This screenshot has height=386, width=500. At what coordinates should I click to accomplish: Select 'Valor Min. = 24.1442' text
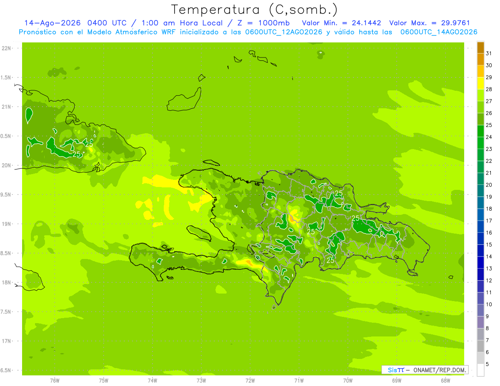(341, 23)
